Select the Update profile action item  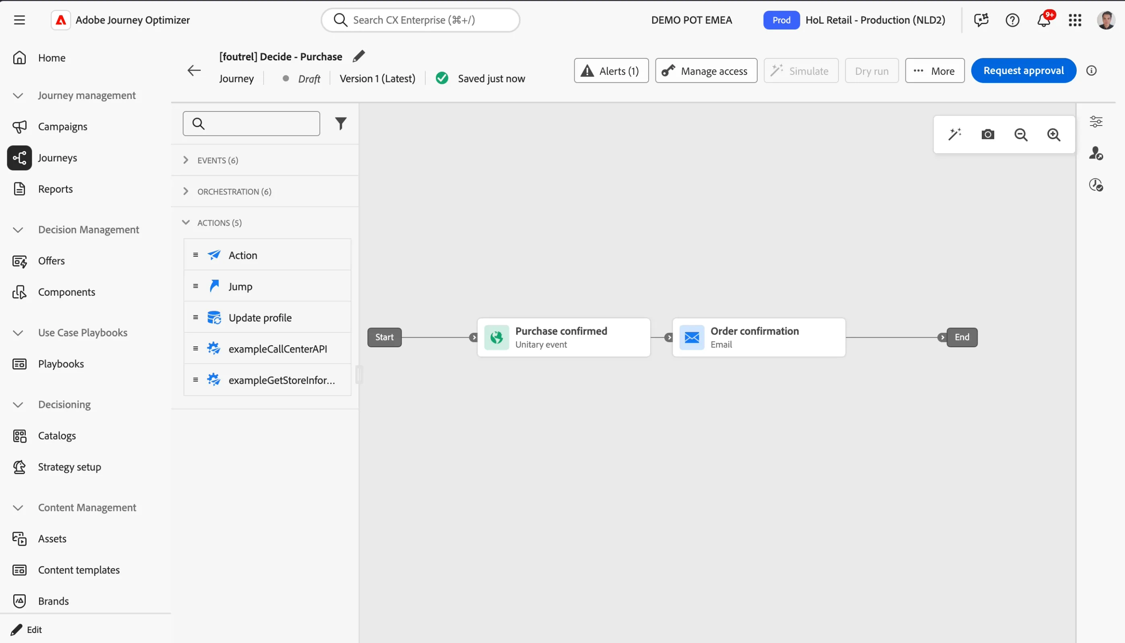click(267, 317)
